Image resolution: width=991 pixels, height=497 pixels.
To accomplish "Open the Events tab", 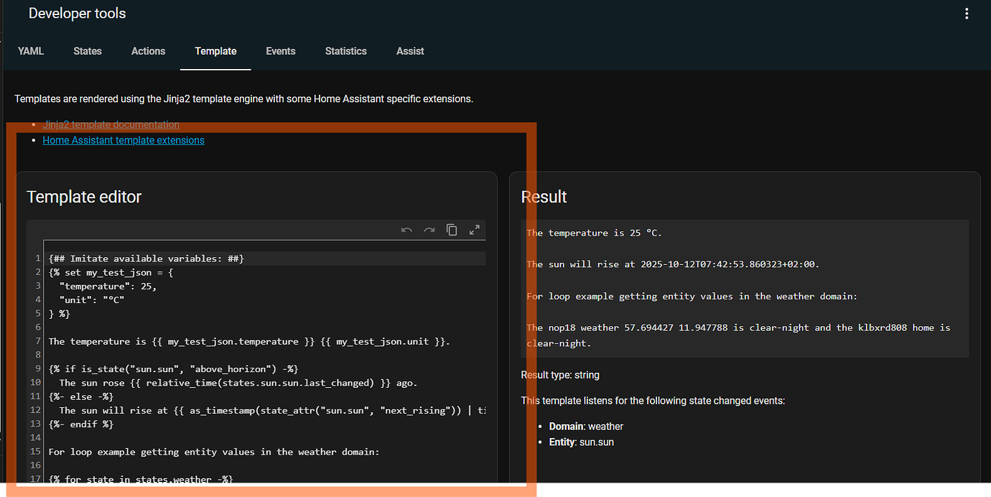I will coord(280,51).
